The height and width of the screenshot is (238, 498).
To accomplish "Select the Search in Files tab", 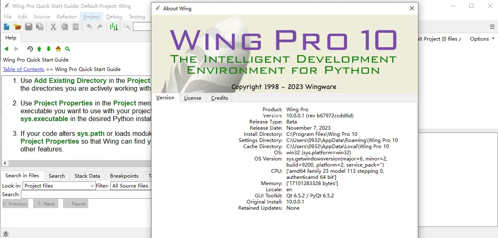I will pyautogui.click(x=22, y=175).
